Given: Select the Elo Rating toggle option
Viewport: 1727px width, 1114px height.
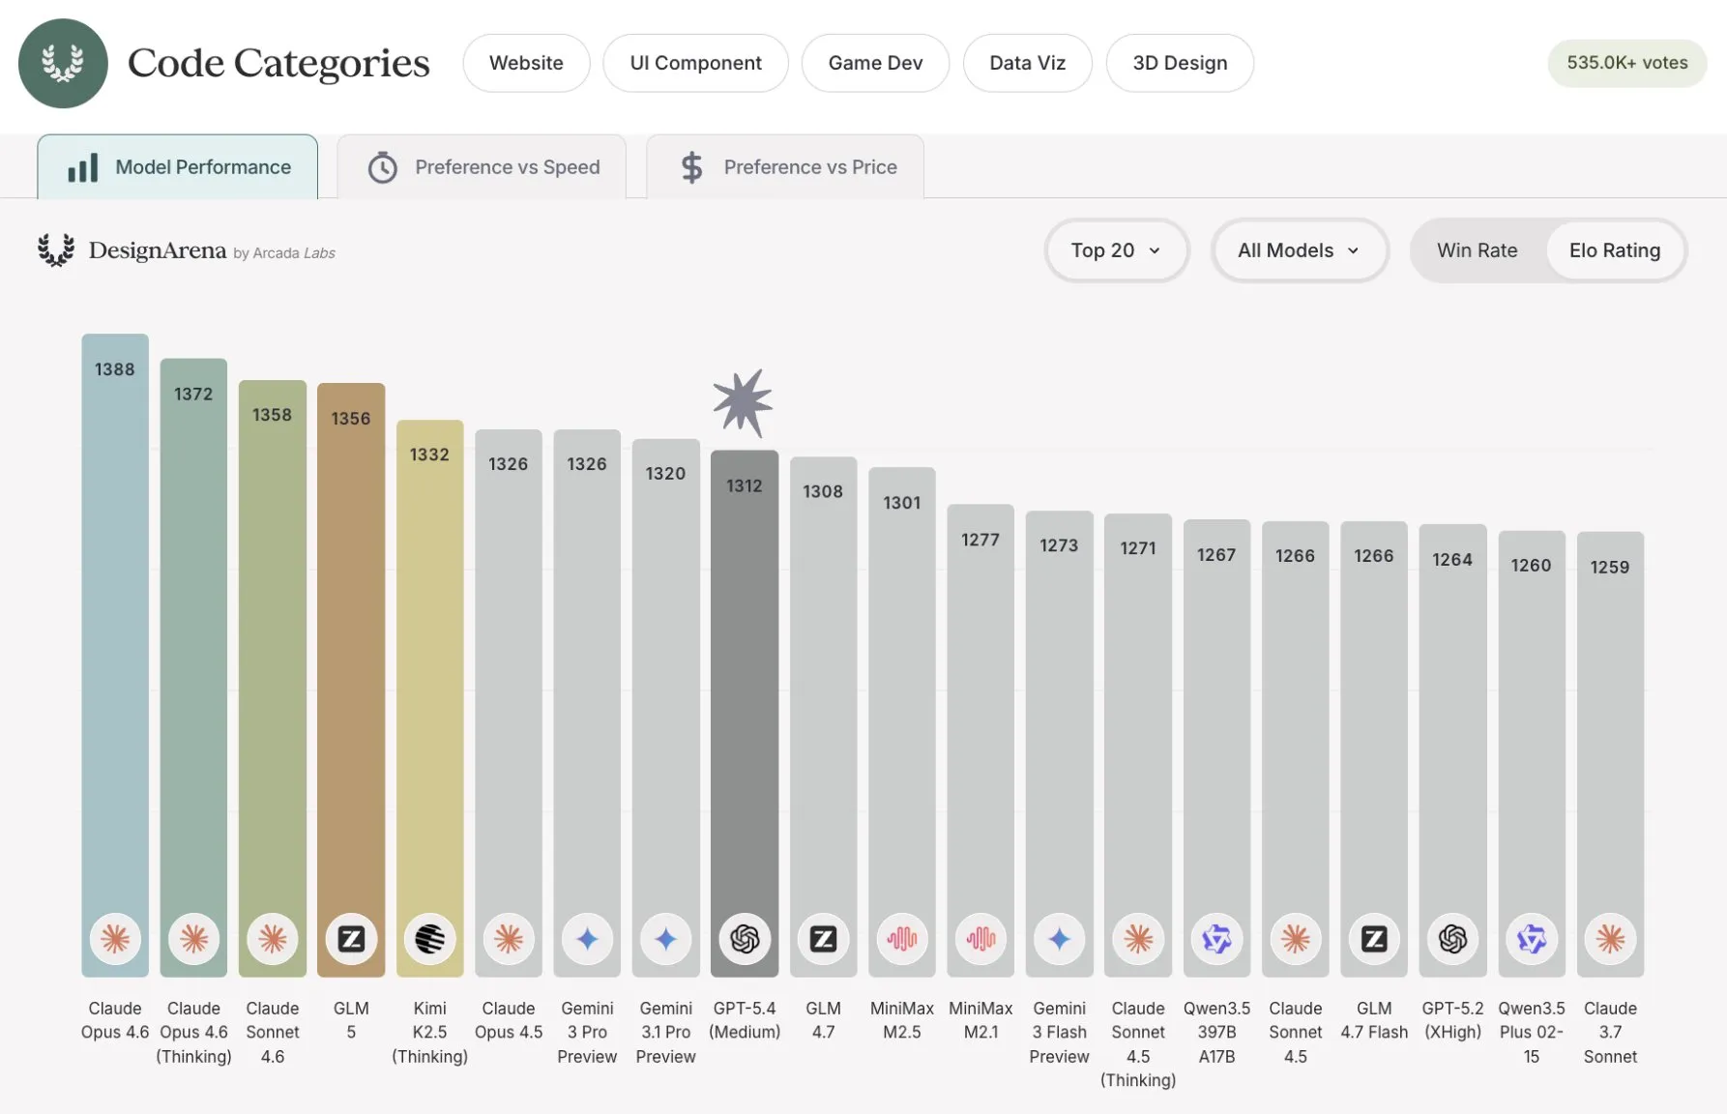Looking at the screenshot, I should [x=1614, y=250].
